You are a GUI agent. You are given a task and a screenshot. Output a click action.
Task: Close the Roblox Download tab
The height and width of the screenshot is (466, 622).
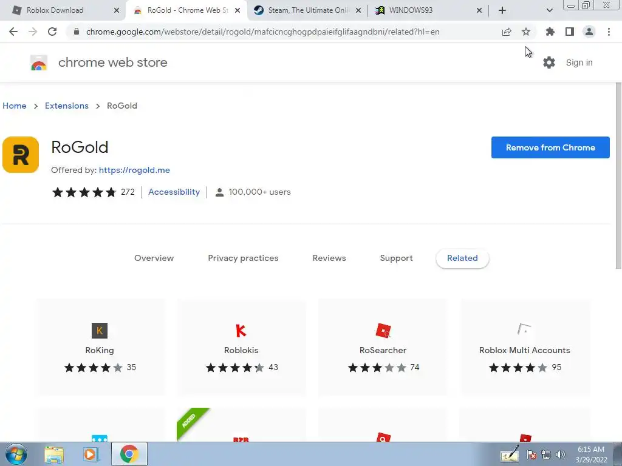coord(117,10)
